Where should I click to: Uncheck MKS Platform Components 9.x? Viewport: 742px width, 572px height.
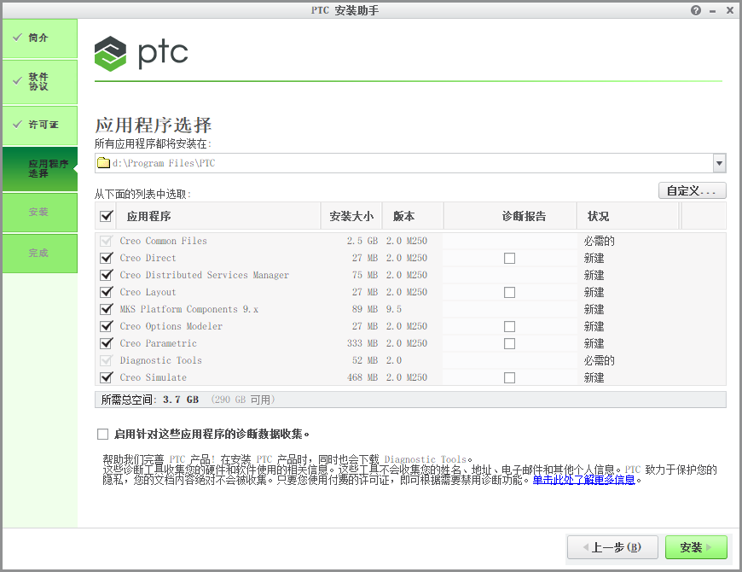[x=107, y=309]
